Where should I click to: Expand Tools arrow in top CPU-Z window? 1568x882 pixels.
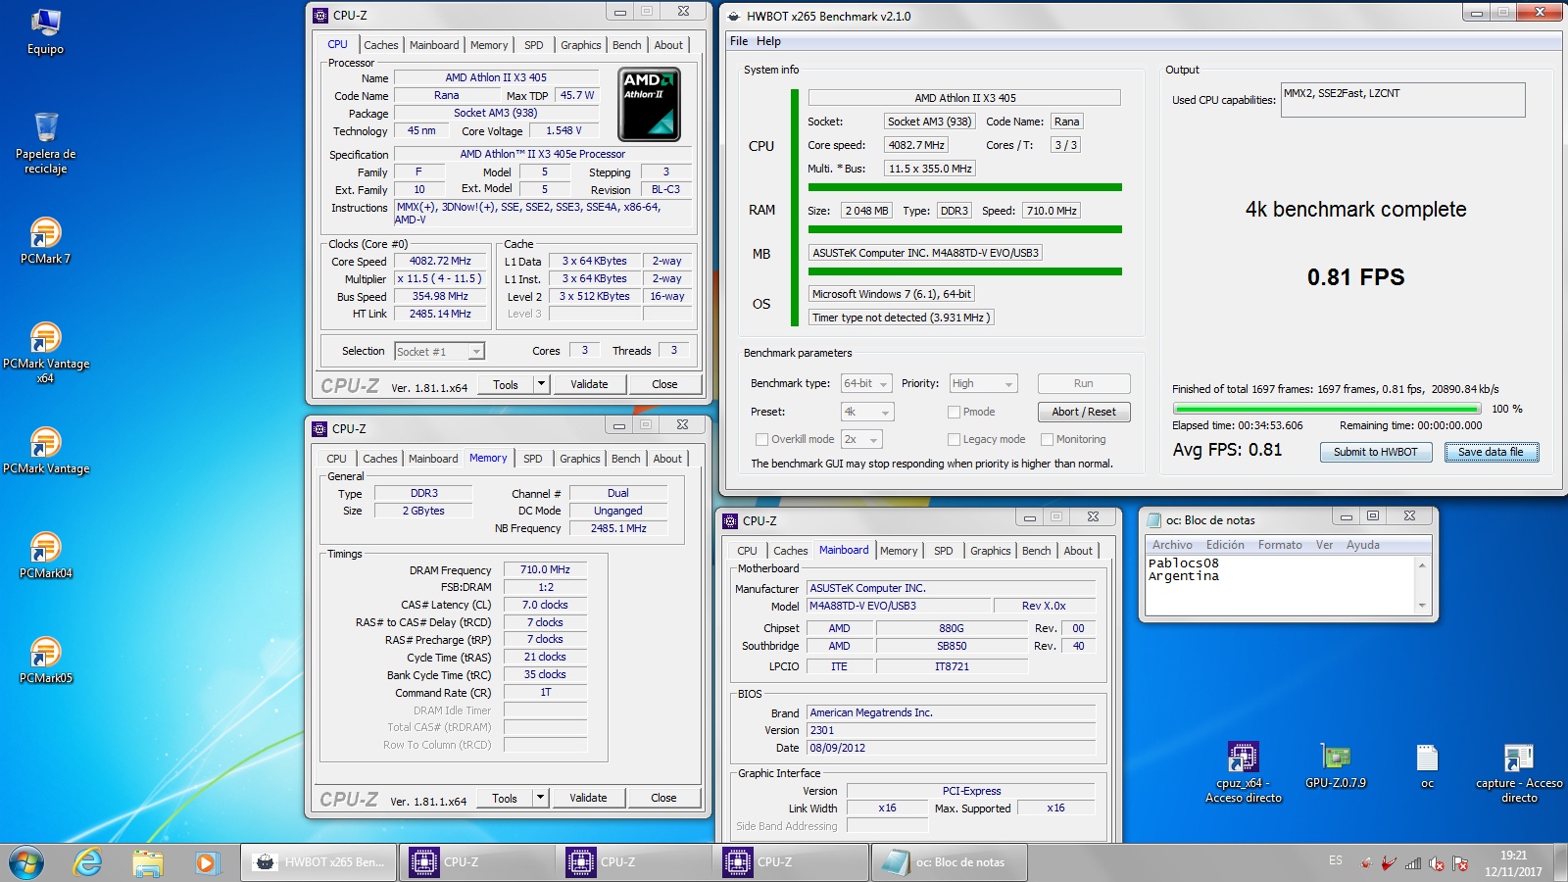[541, 384]
